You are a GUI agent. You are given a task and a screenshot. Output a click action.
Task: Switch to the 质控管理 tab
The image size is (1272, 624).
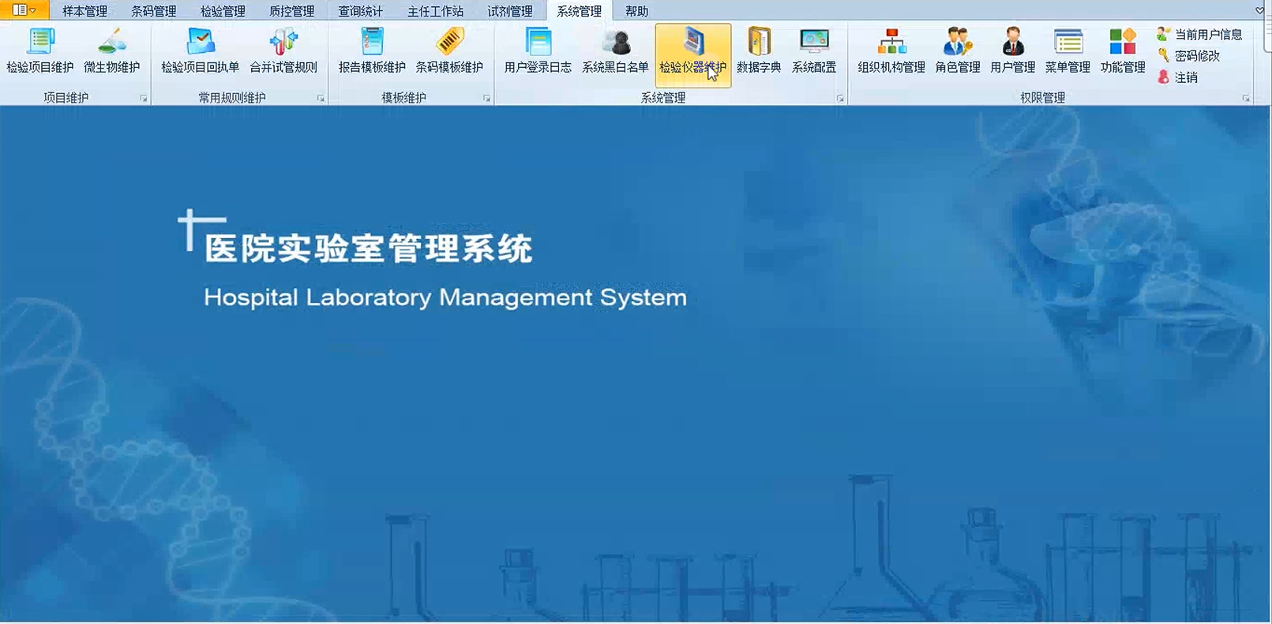[292, 11]
